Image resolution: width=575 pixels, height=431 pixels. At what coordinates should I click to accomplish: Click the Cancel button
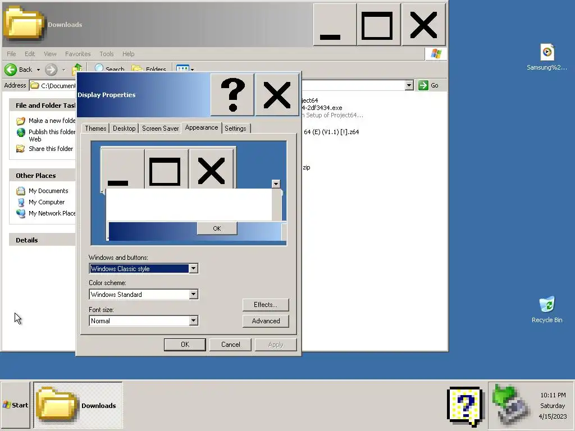point(230,345)
